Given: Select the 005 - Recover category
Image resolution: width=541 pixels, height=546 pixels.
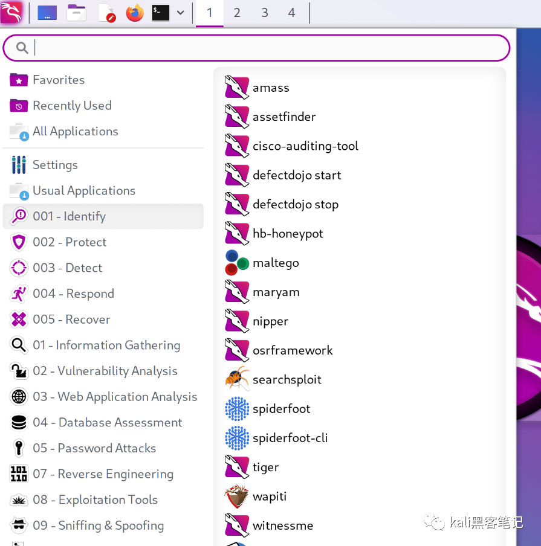Looking at the screenshot, I should (x=103, y=320).
